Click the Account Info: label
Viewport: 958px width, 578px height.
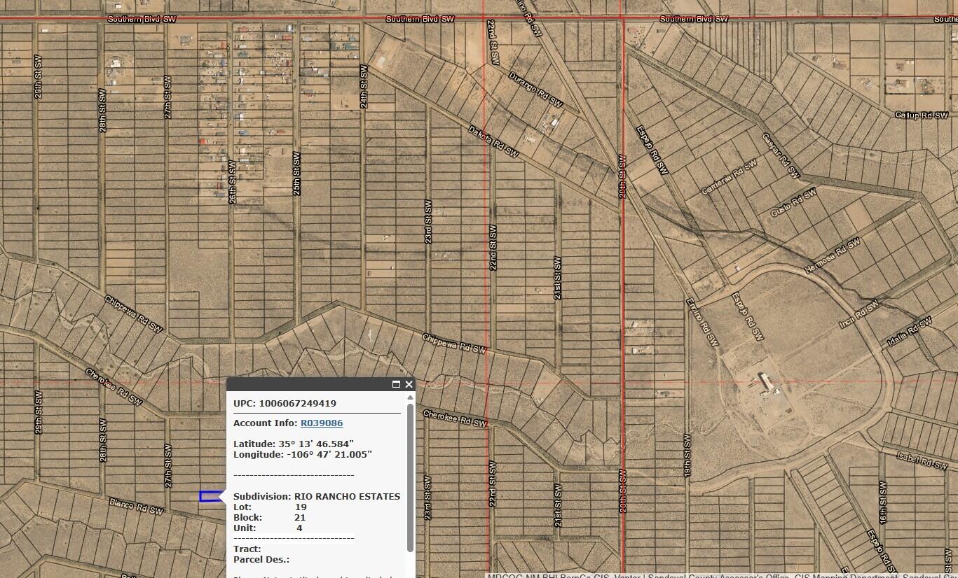[266, 423]
